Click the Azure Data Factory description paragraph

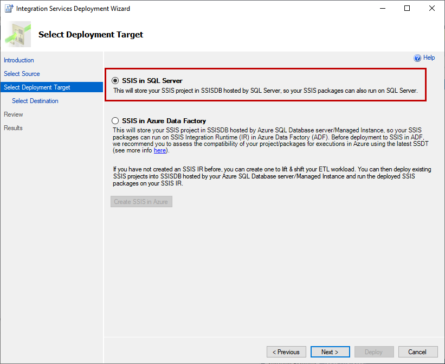coord(270,141)
